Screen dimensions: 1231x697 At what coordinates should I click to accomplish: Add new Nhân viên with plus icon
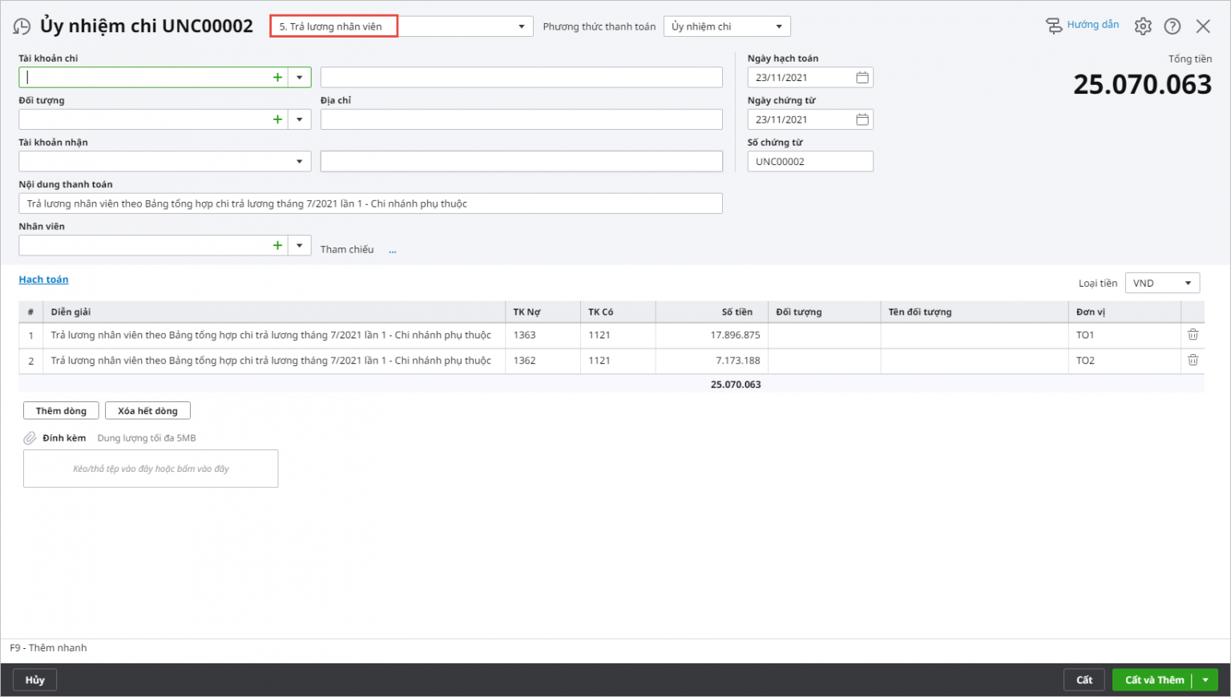coord(277,245)
